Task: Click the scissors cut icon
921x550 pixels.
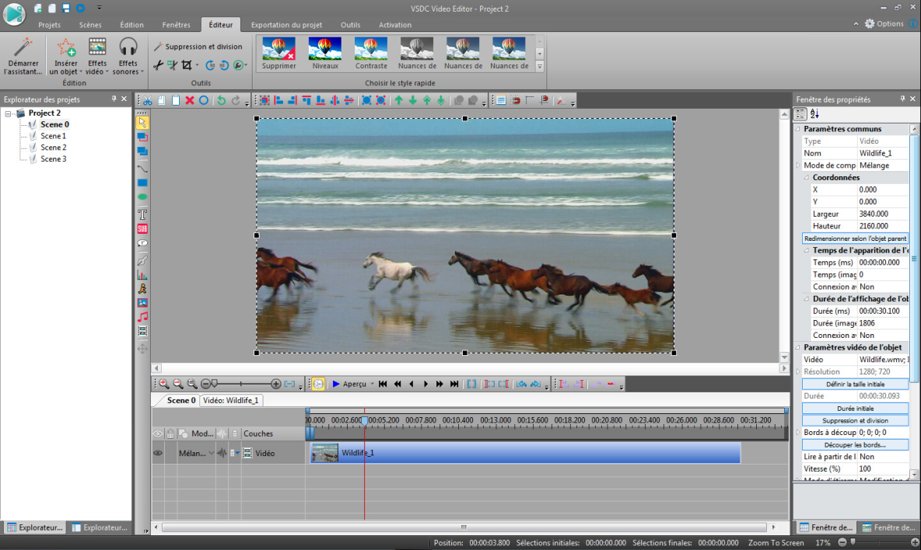Action: [x=148, y=101]
